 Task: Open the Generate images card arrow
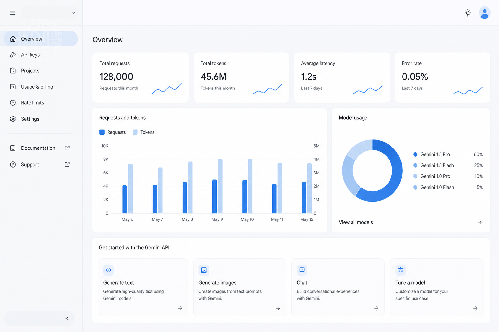278,308
